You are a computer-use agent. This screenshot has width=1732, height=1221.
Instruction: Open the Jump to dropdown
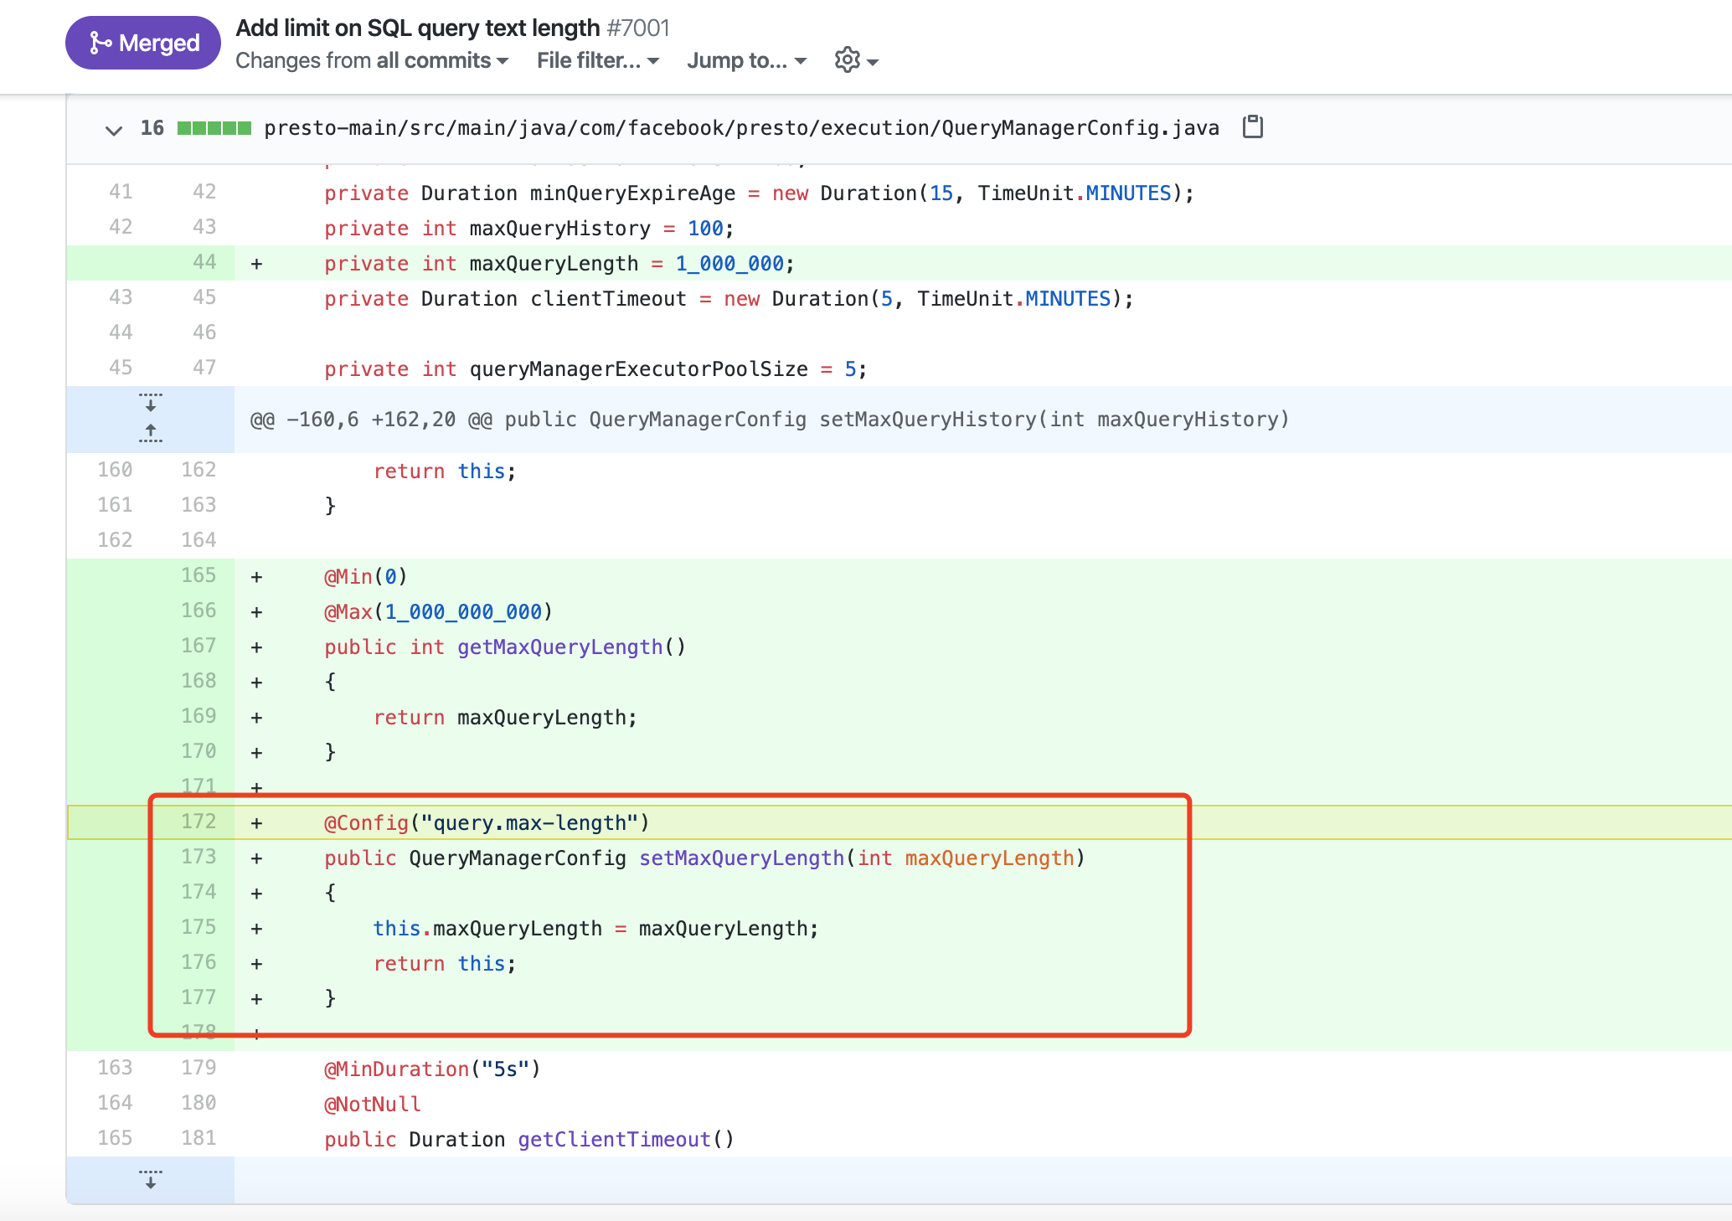coord(746,60)
